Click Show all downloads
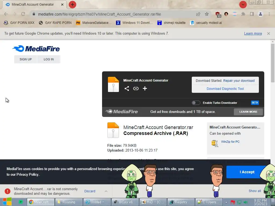This screenshot has height=206, width=275. 255,191
